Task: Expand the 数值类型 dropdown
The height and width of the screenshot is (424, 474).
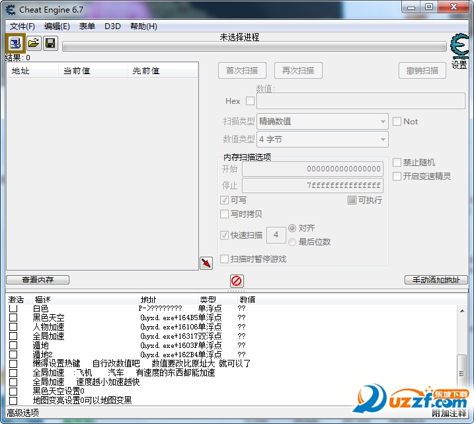Action: (x=322, y=139)
